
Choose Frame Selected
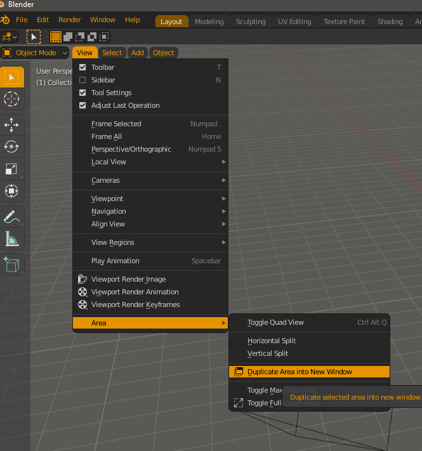pos(150,124)
